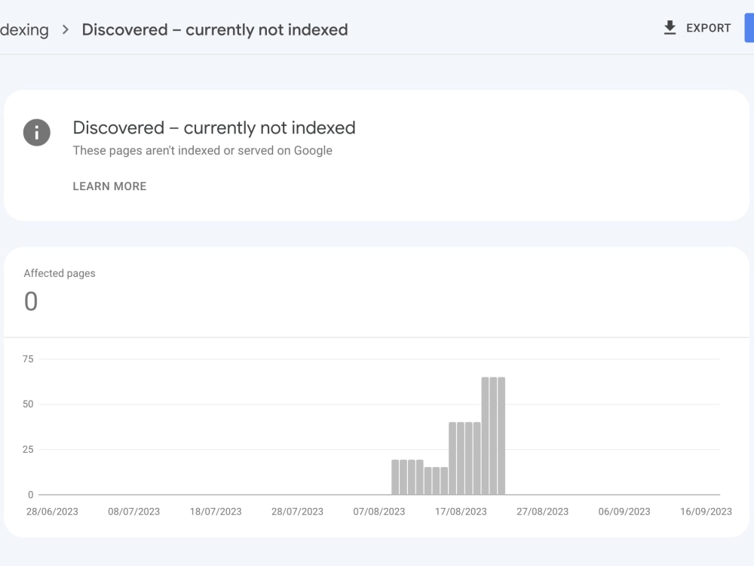The image size is (754, 566).
Task: Open the LEARN MORE link
Action: 109,186
